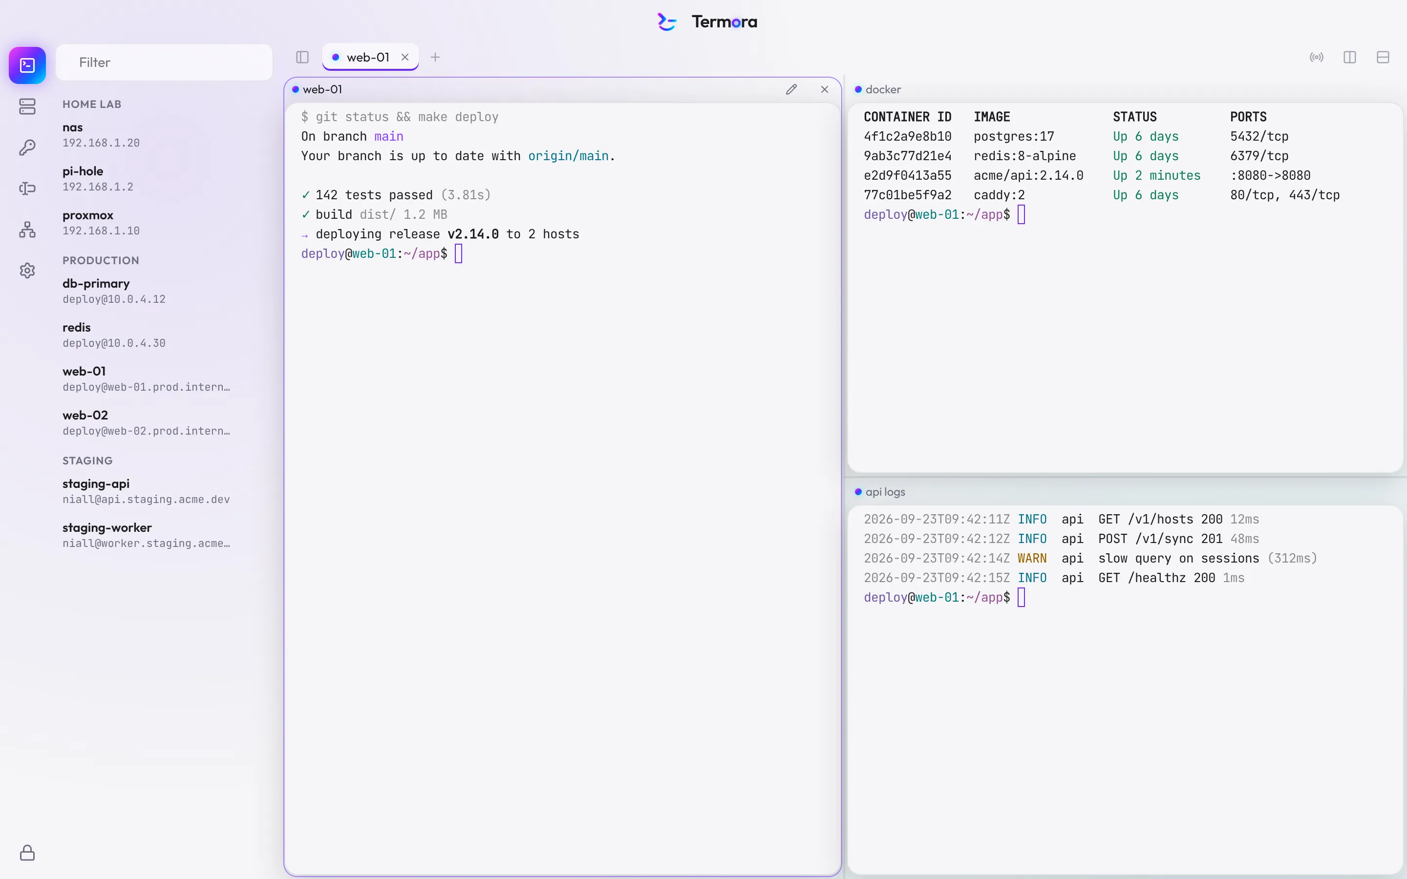This screenshot has width=1407, height=879.
Task: Rename web-01 pane with pencil icon
Action: pos(791,89)
